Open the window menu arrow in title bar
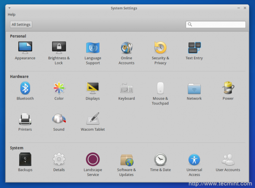Viewport: 255px width, 188px height. tap(9, 8)
